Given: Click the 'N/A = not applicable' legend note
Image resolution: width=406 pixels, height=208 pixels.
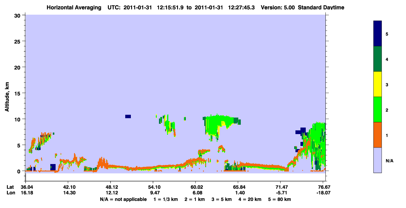Looking at the screenshot, I should tap(123, 199).
